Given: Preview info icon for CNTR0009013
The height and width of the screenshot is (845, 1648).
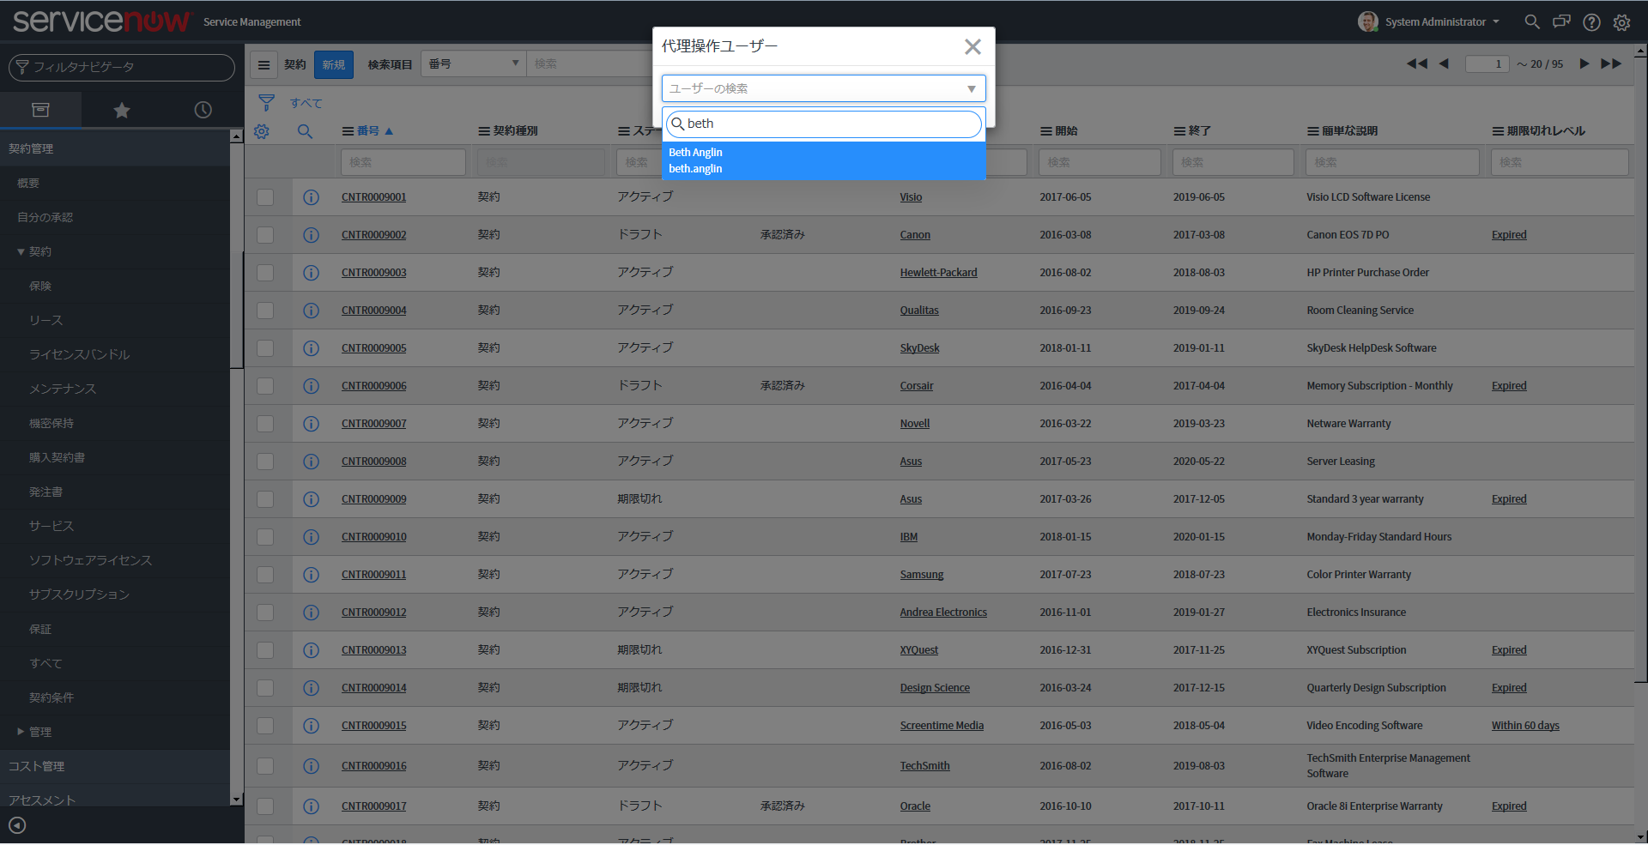Looking at the screenshot, I should [x=311, y=650].
